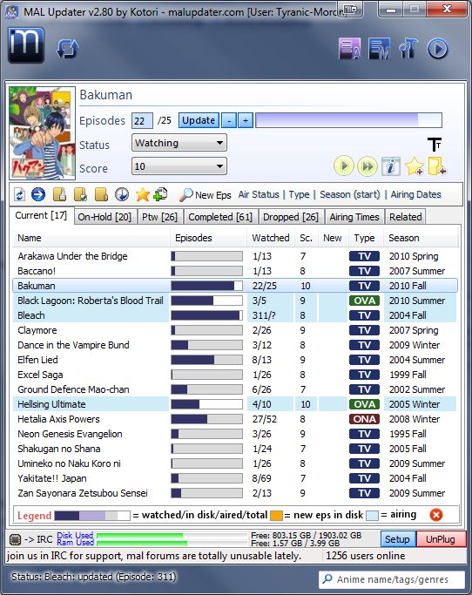This screenshot has height=595, width=472.
Task: Switch to Dropped [26] tab
Action: pos(291,217)
